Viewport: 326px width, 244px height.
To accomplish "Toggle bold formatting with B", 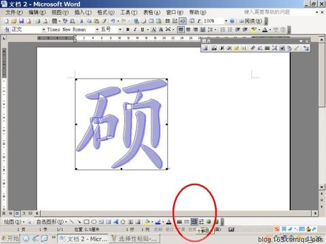I will (128, 30).
